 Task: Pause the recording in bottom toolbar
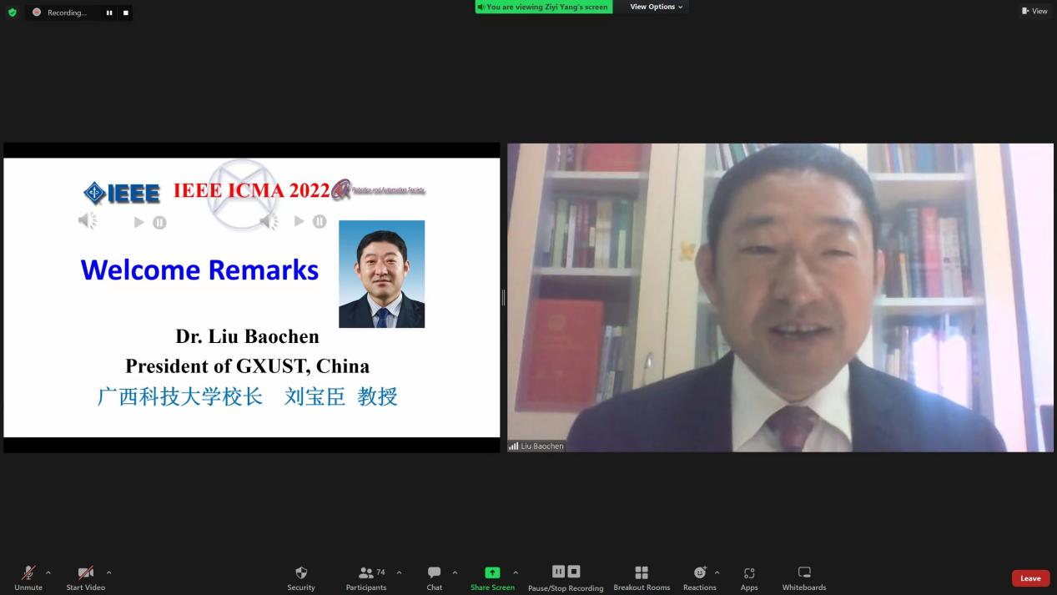pos(558,572)
